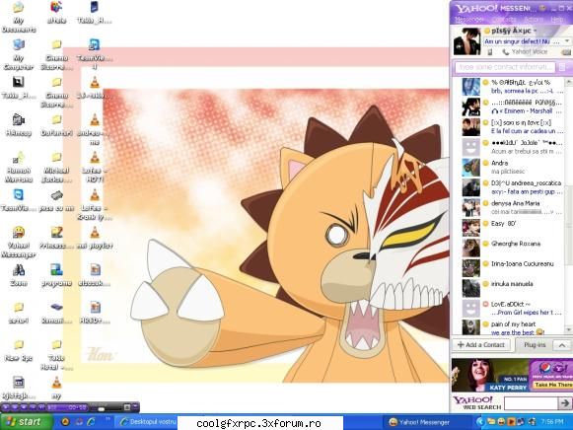Click the 'Take Me There' ad button
The width and height of the screenshot is (573, 430).
point(553,385)
